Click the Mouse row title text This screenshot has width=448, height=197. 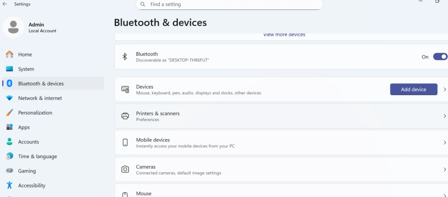pyautogui.click(x=143, y=194)
